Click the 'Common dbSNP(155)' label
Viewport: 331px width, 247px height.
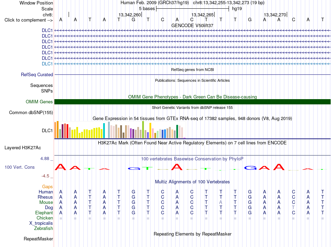[31, 112]
